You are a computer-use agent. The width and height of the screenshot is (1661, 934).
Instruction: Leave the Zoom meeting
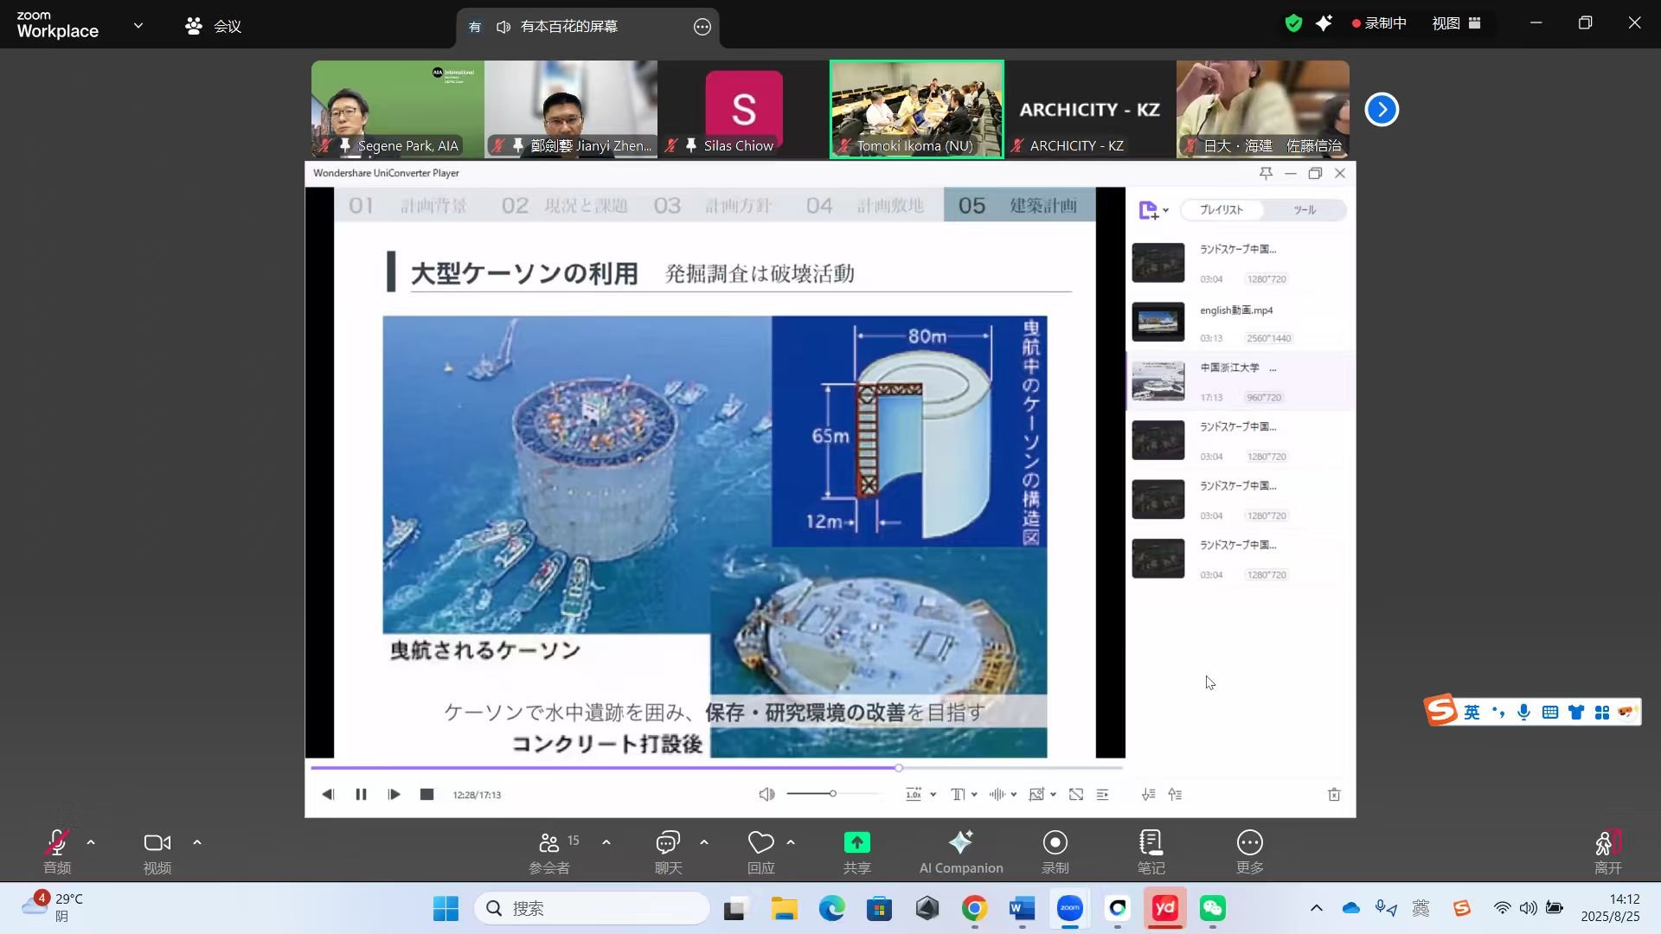[1607, 850]
